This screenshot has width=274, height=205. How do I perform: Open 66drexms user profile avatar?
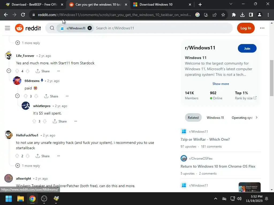point(17,81)
